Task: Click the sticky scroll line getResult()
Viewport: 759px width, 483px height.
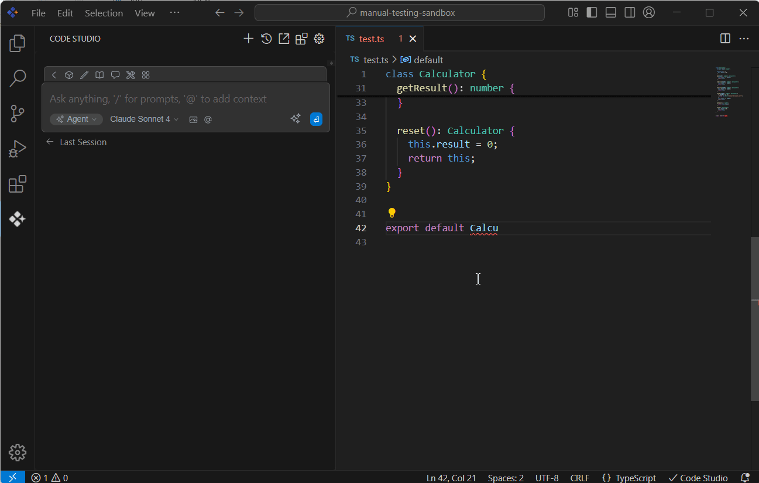Action: (524, 88)
